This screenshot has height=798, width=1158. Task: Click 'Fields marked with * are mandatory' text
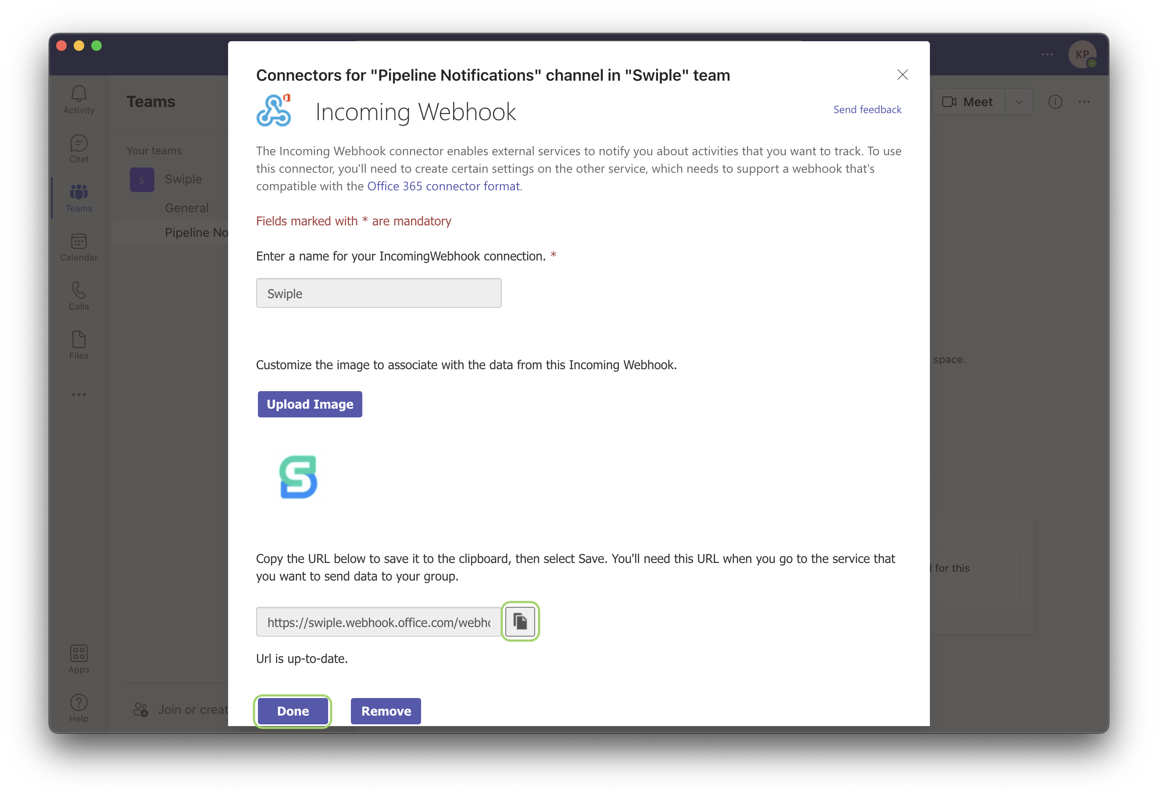pyautogui.click(x=353, y=221)
